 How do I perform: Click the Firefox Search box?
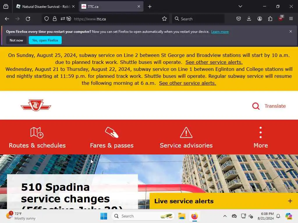point(198,19)
